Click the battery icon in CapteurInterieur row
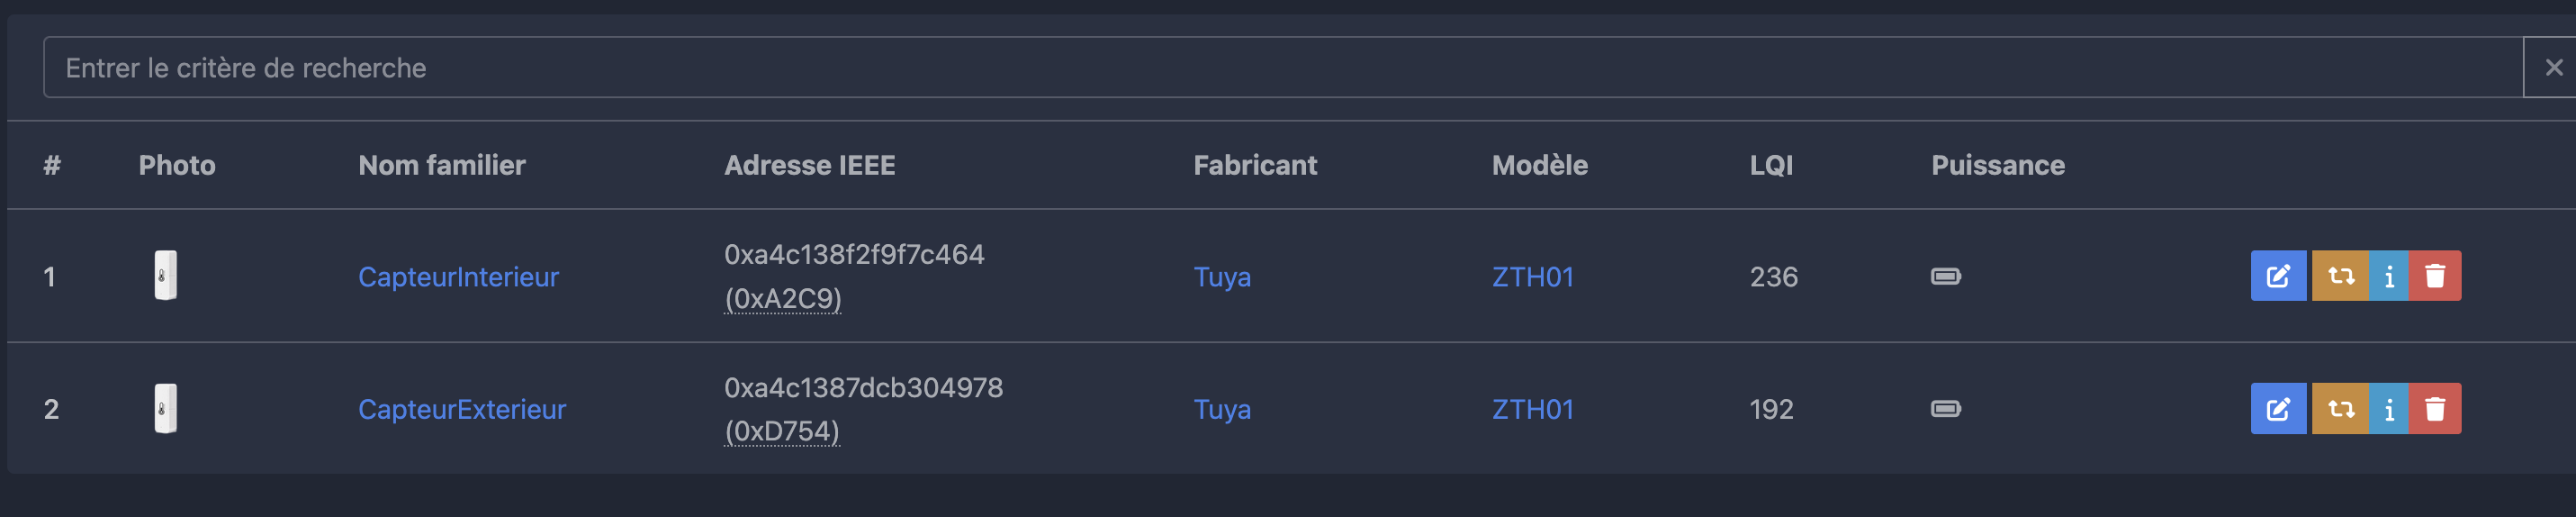Screen dimensions: 2576x517 tap(1946, 276)
